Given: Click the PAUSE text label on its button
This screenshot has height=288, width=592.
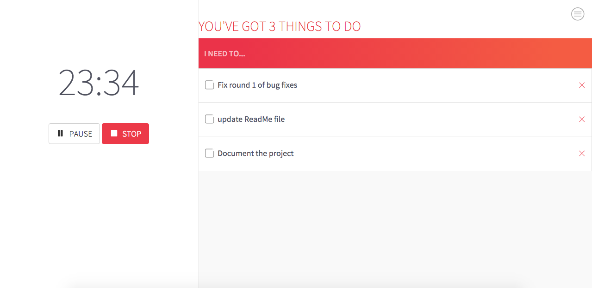Looking at the screenshot, I should 81,134.
